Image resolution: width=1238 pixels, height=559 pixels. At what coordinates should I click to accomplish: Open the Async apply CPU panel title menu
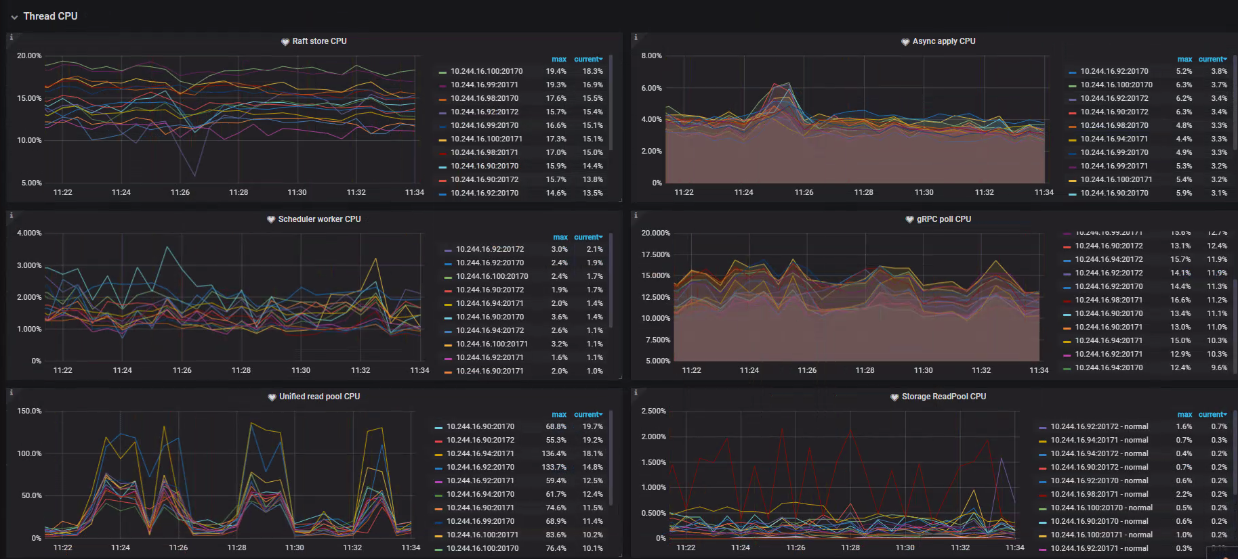(x=944, y=41)
